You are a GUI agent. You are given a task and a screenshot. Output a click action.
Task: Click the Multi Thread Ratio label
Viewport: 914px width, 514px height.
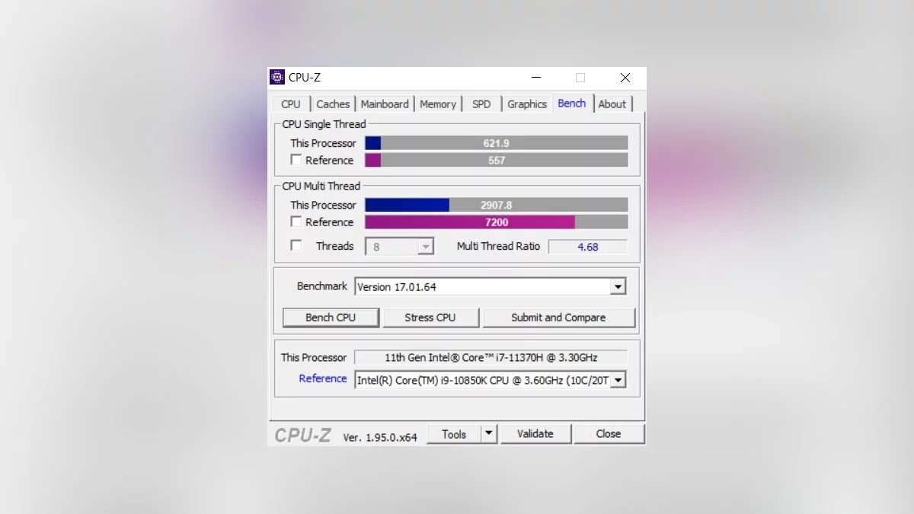[498, 246]
